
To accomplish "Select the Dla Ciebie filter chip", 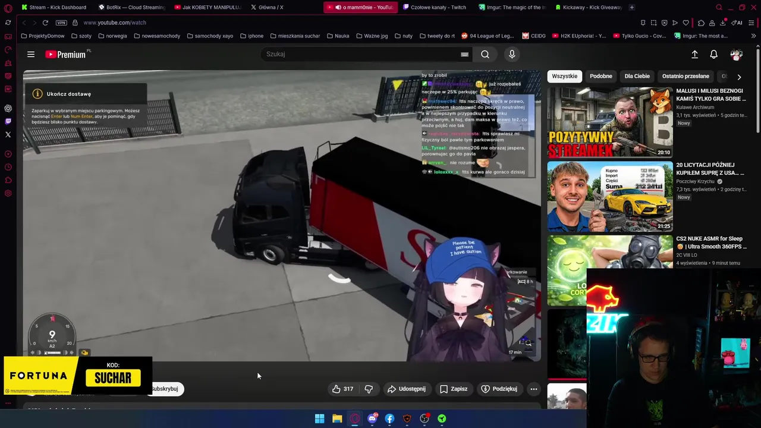I will pyautogui.click(x=637, y=76).
